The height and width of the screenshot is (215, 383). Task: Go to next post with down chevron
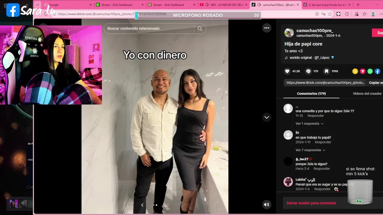point(267,117)
